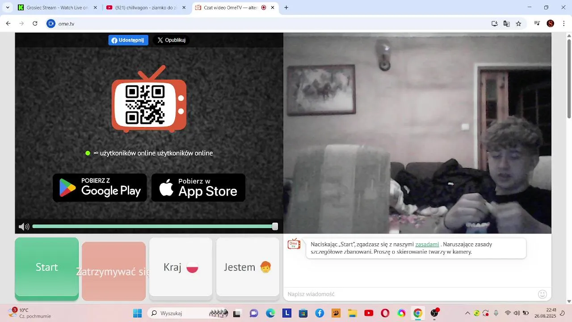Image resolution: width=572 pixels, height=322 pixels.
Task: Open the emoji smiley picker
Action: pos(543,294)
